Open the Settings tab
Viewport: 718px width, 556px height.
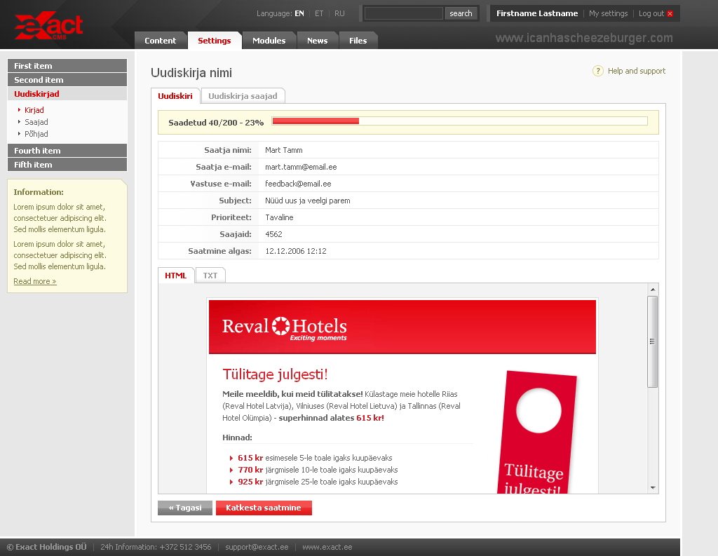(215, 41)
